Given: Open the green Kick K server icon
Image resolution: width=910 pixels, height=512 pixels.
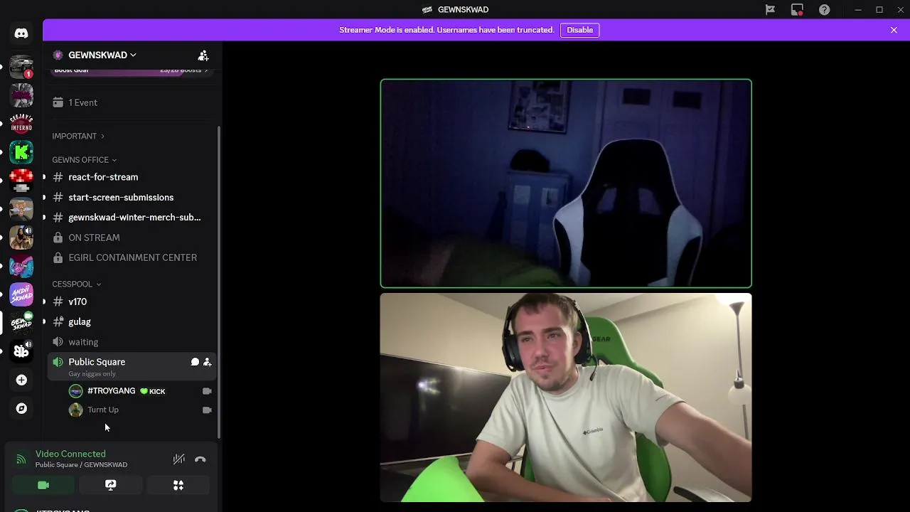Looking at the screenshot, I should [x=21, y=151].
